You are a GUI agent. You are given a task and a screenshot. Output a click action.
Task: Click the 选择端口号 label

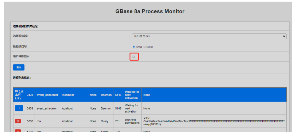pyautogui.click(x=20, y=46)
